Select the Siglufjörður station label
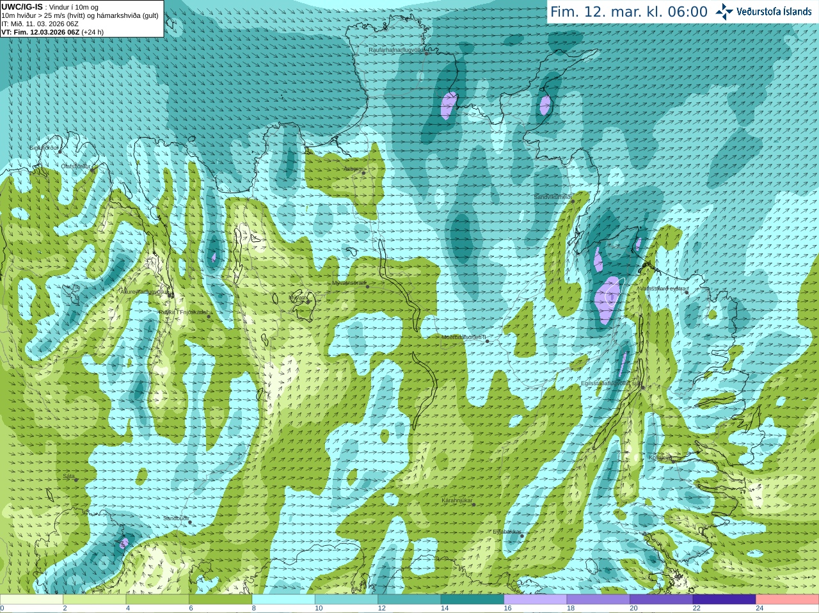The image size is (819, 613). tap(44, 148)
